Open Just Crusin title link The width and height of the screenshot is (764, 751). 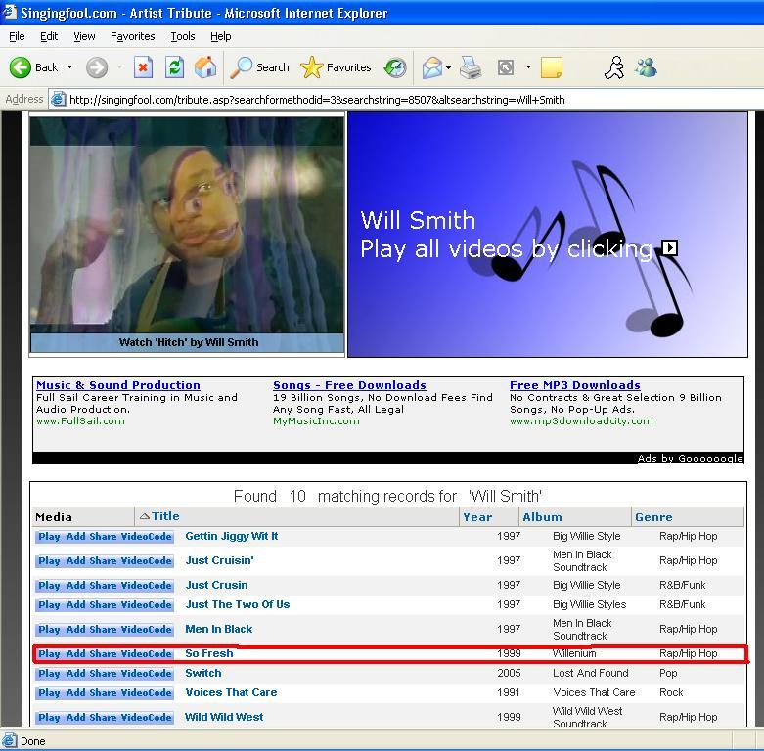coord(216,585)
